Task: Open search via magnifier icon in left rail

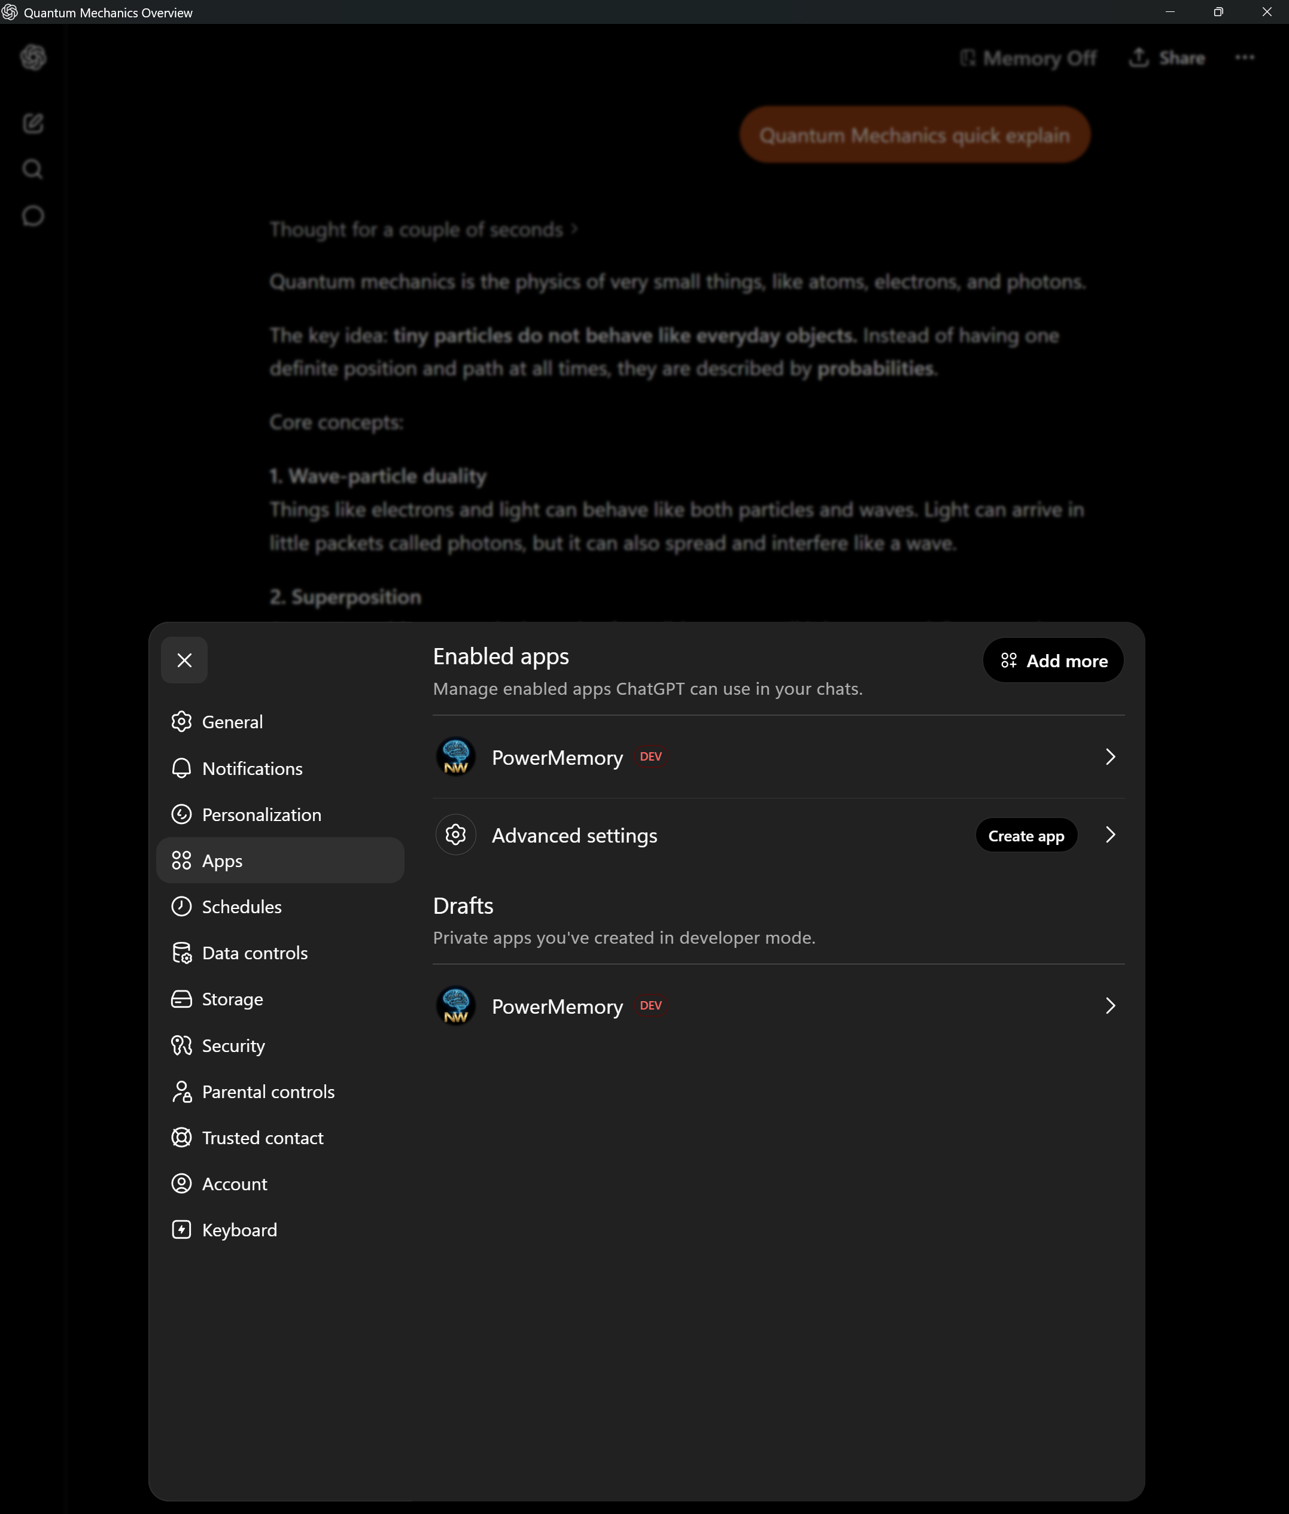Action: (33, 169)
